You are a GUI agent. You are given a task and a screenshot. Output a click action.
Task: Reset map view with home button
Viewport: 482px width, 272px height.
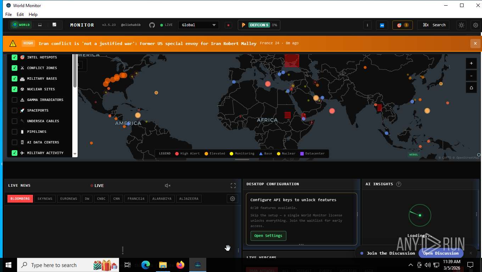(x=471, y=87)
